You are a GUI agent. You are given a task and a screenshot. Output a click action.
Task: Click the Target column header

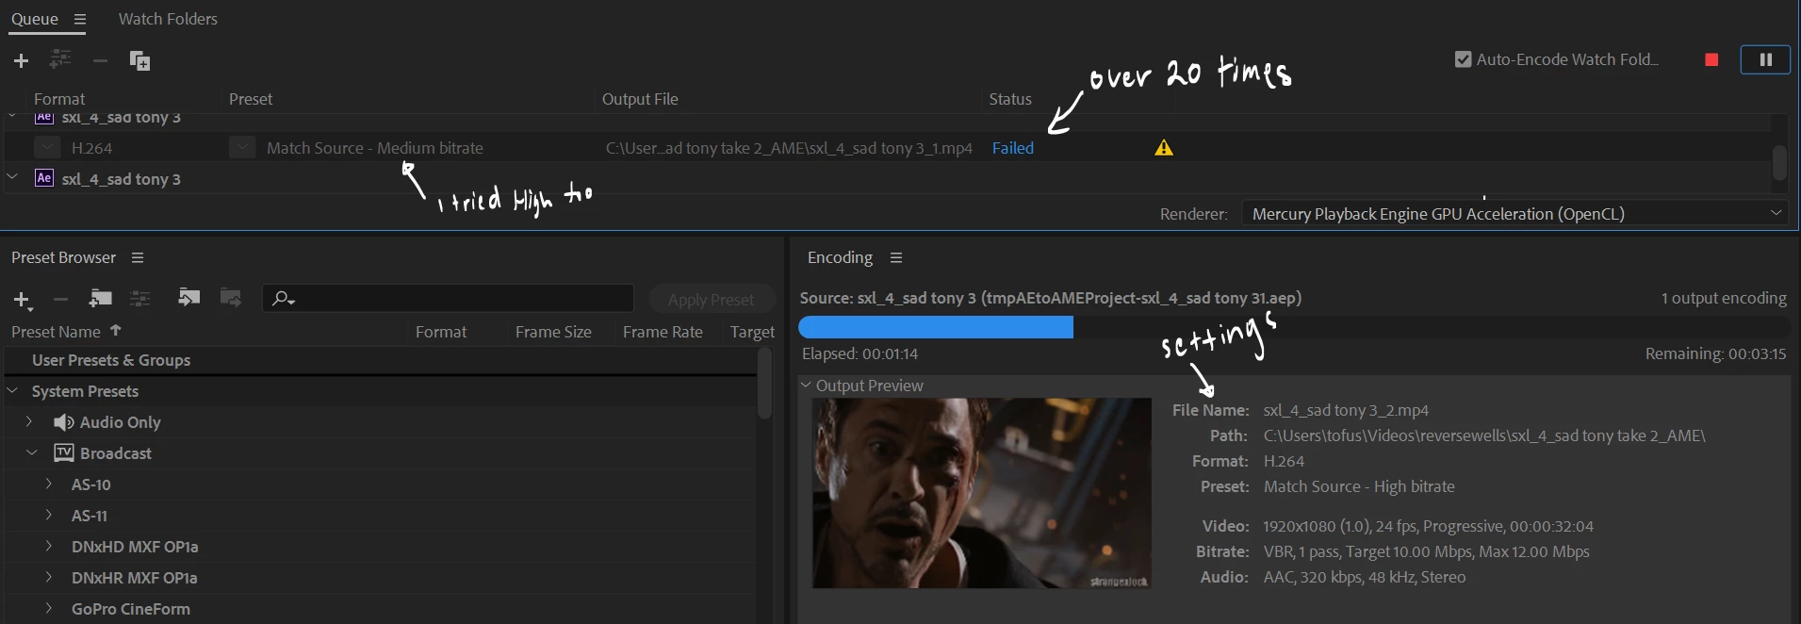(x=752, y=332)
